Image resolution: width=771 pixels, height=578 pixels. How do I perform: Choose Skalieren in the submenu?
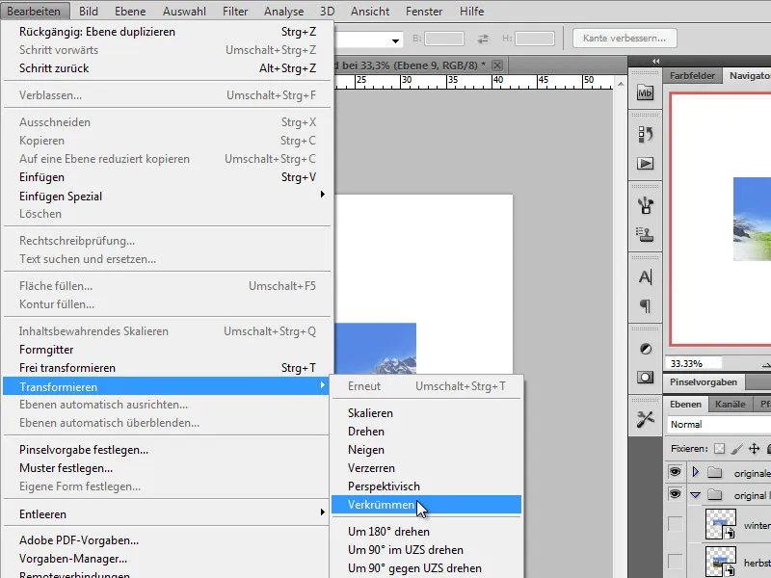(x=426, y=413)
